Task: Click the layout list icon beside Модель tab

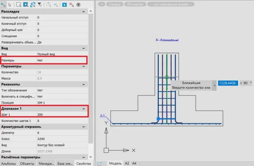Action: pos(99,163)
